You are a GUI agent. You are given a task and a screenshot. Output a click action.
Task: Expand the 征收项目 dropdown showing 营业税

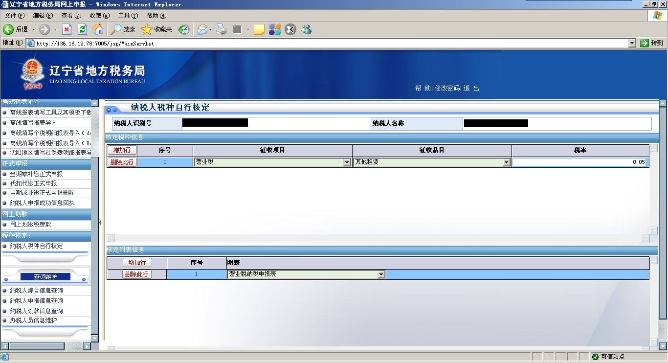coord(347,162)
